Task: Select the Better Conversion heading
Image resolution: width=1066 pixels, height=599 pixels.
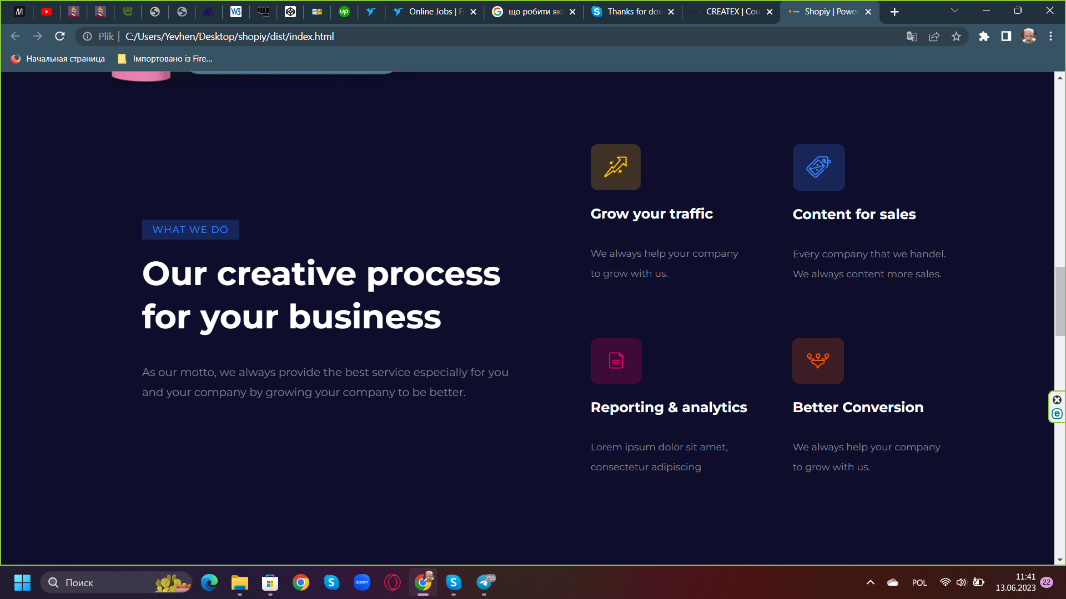Action: [x=858, y=408]
